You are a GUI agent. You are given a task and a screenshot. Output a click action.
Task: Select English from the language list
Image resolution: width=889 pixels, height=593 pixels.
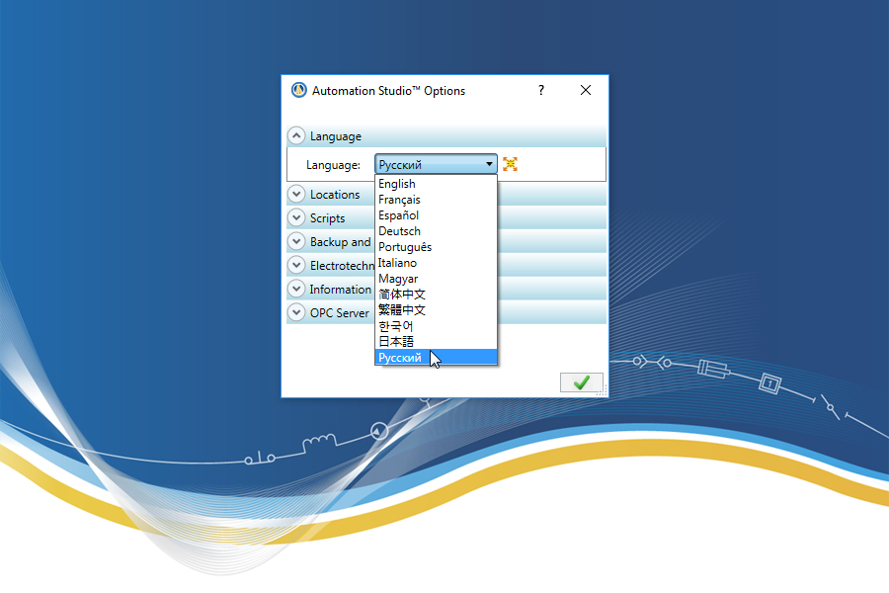click(436, 184)
